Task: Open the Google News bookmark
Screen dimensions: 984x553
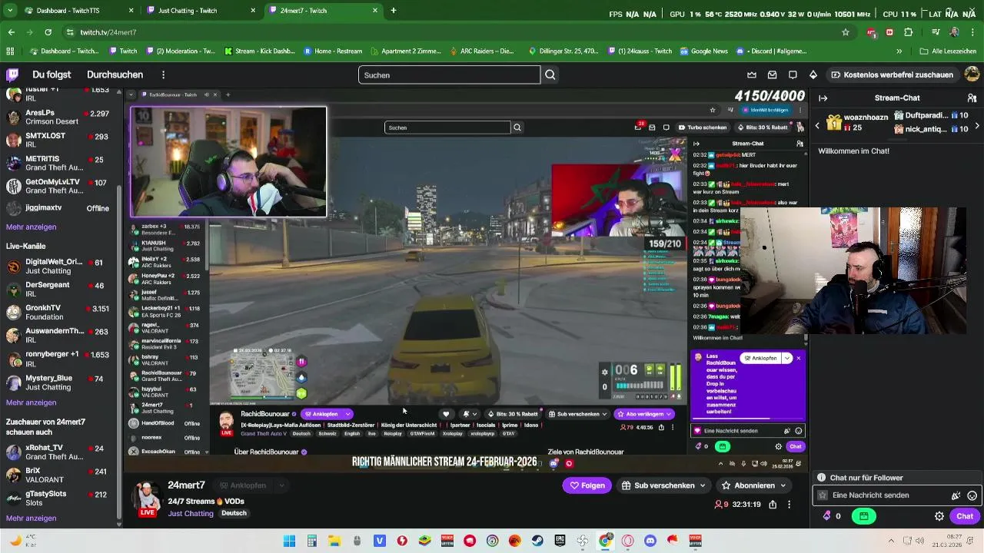Action: click(x=703, y=51)
